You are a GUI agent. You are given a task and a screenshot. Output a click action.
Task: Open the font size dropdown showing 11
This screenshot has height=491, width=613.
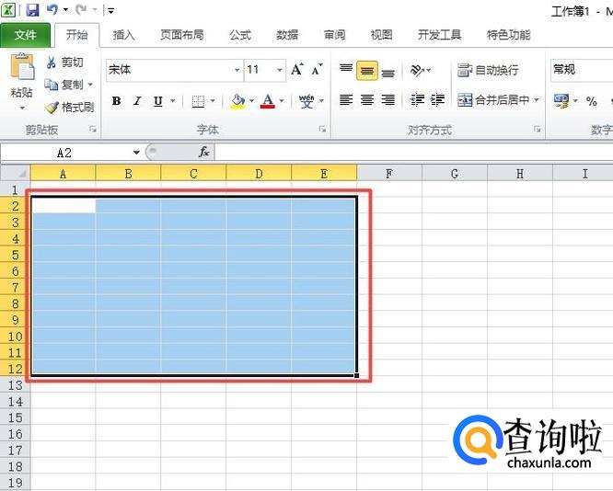(280, 70)
